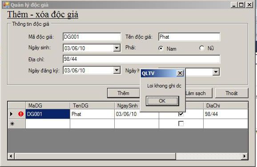Click the application icon in title bar
The image size is (257, 167).
6,5
